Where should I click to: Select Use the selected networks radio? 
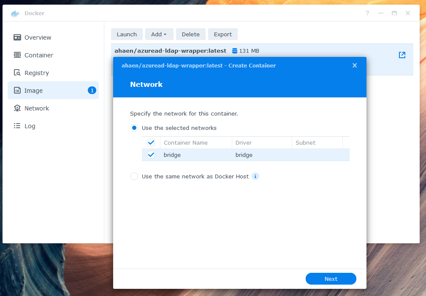(134, 128)
